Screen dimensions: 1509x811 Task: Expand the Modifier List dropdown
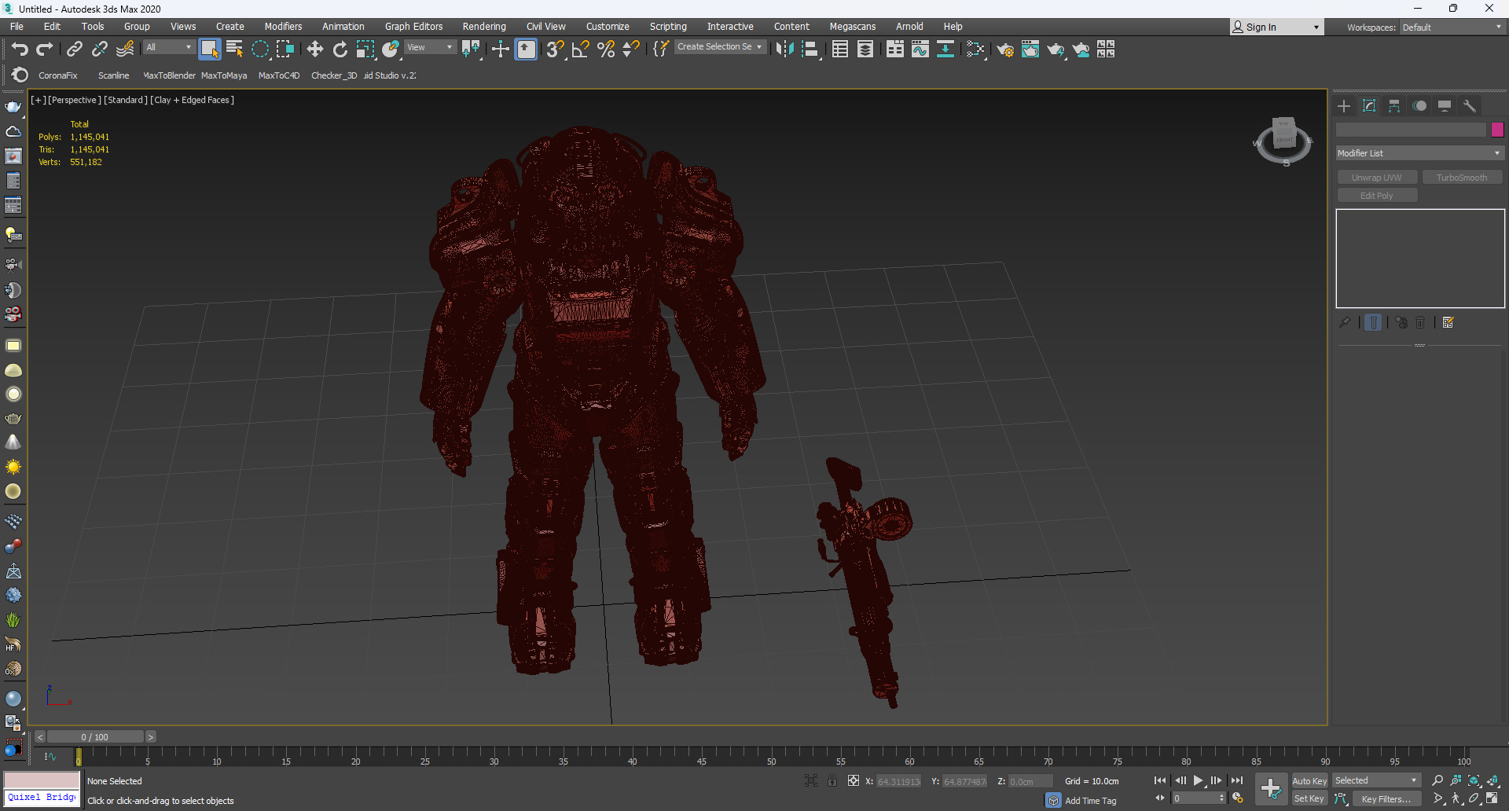[1419, 153]
